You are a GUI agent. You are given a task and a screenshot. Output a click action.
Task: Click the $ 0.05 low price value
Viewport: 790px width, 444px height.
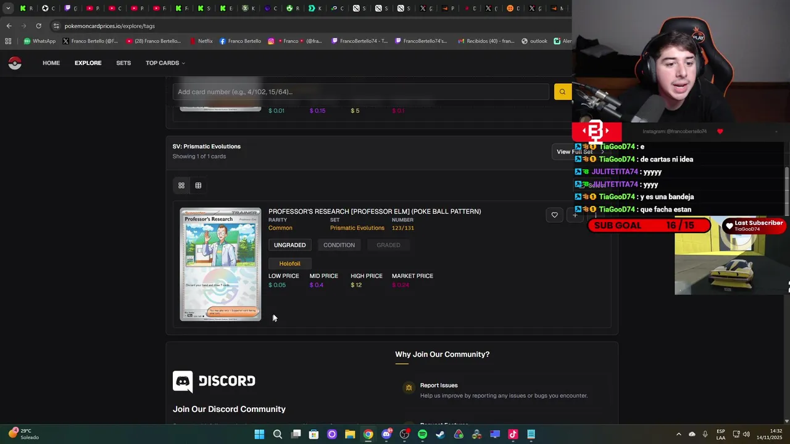[x=277, y=285]
